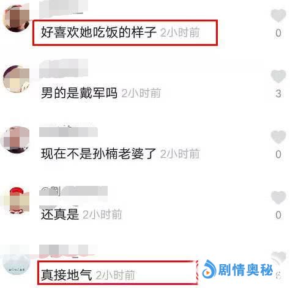Tap the comment text 还真是
290x288 pixels.
(x=60, y=214)
